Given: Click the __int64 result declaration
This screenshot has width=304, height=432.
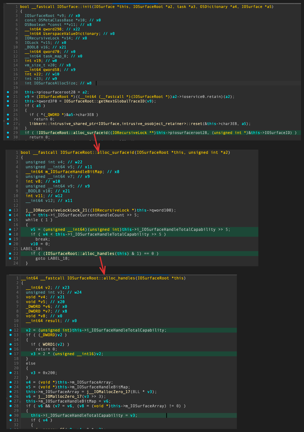Looking at the screenshot, I should (x=51, y=321).
